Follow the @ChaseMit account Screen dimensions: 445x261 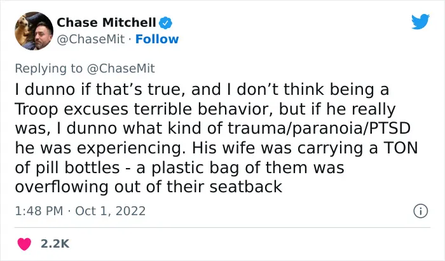(x=157, y=39)
